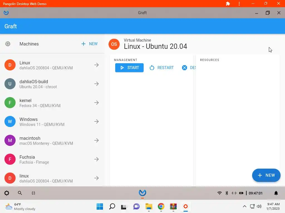285x213 pixels.
Task: Select the dahliaOS-build avatar icon
Action: click(x=10, y=84)
